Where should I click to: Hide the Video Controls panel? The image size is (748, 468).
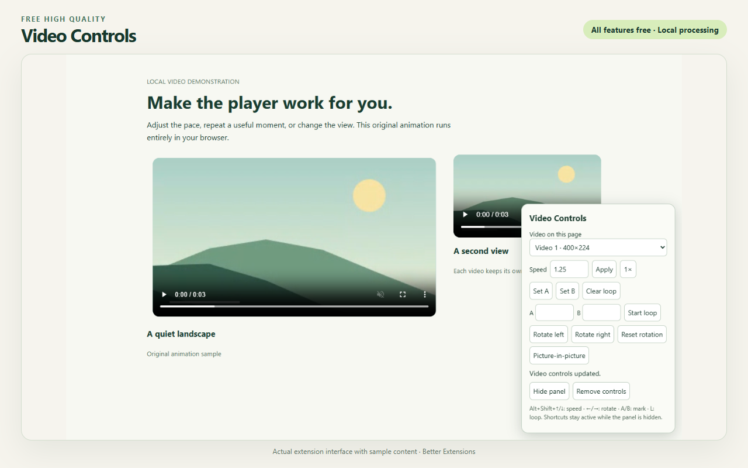(549, 391)
